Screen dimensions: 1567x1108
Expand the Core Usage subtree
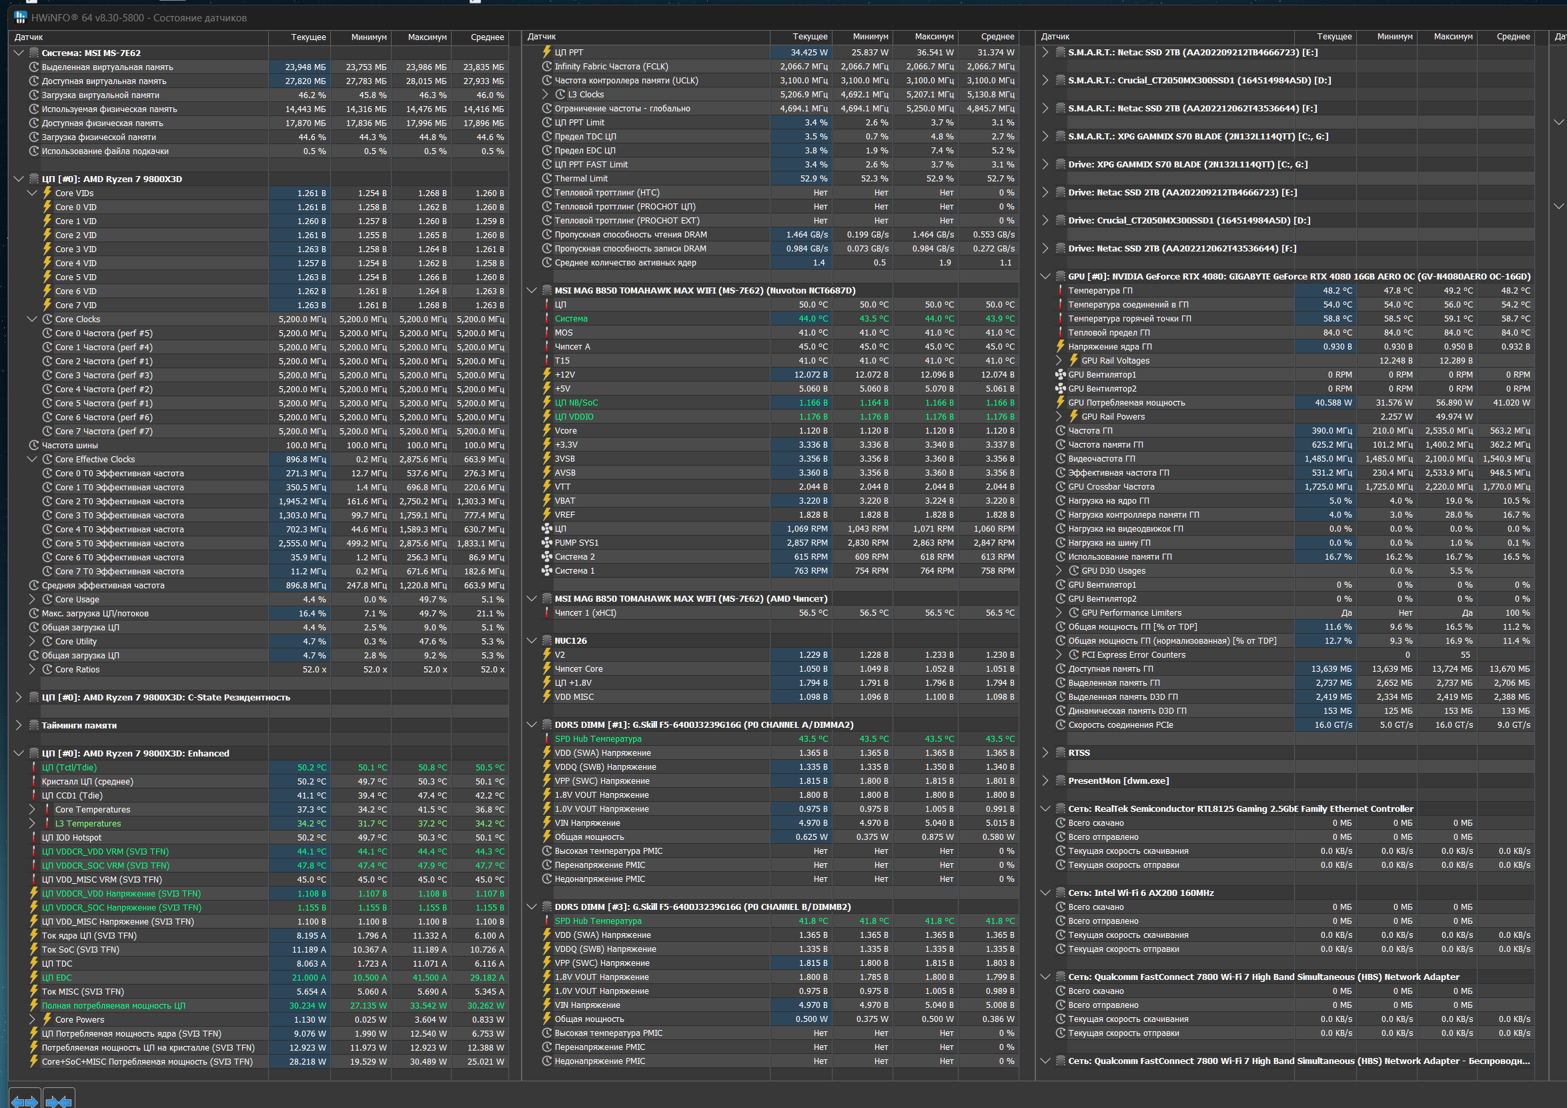32,600
